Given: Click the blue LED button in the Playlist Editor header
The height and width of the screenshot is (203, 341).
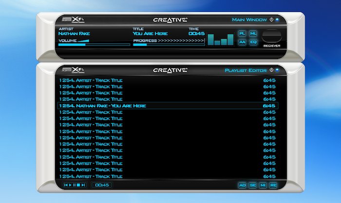Looking at the screenshot, I should [277, 70].
